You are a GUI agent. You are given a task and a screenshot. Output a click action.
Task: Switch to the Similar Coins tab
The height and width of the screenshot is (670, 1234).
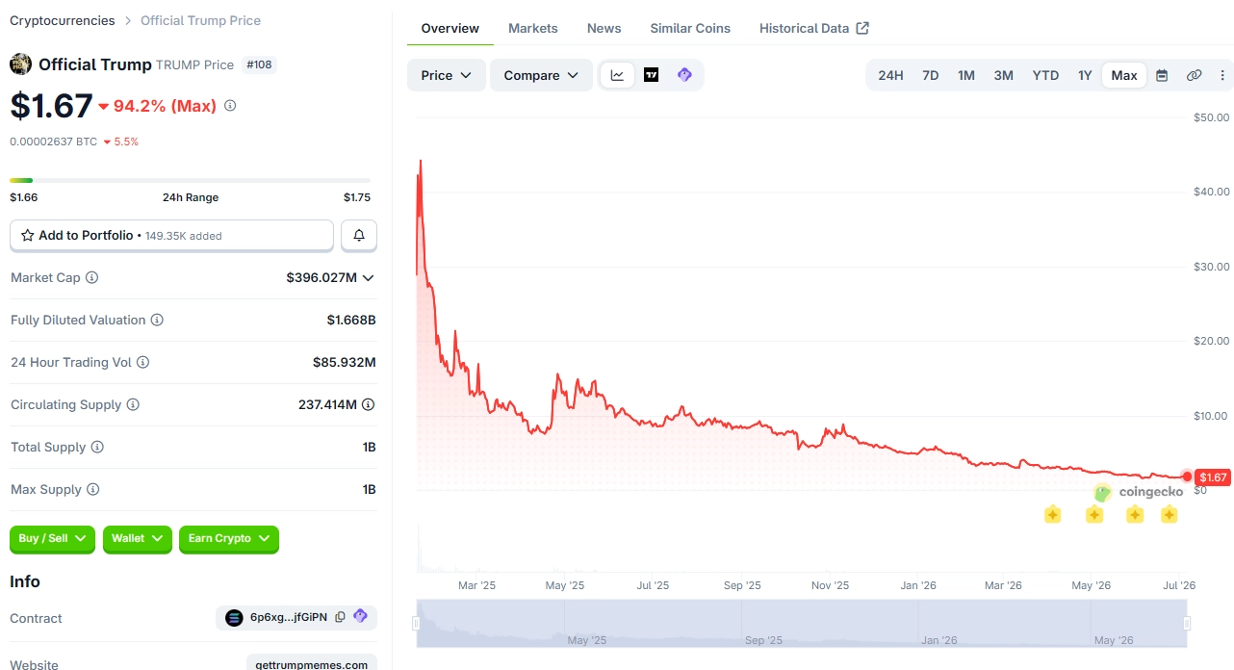click(690, 28)
